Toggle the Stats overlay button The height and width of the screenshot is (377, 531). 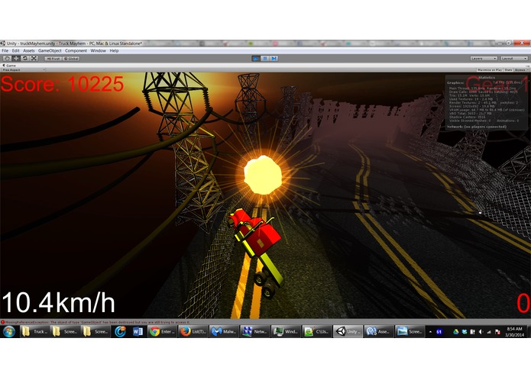508,70
